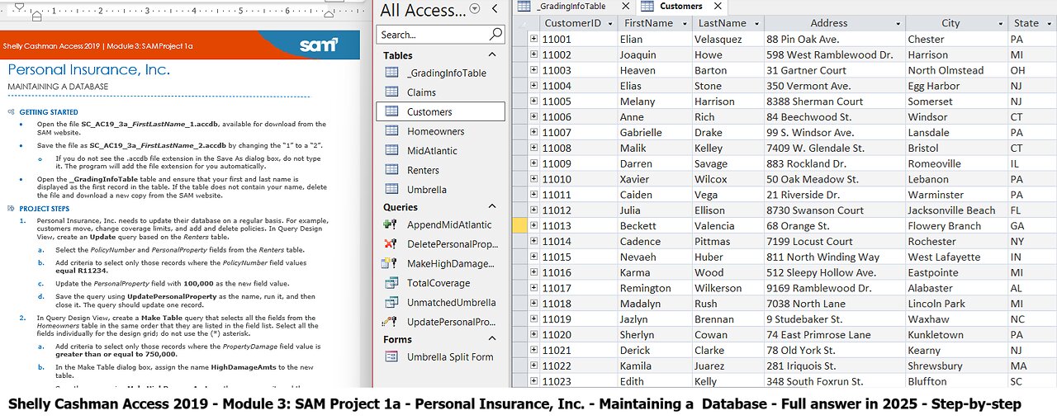Open the State column filter dropdown
The image size is (1057, 420).
1049,23
